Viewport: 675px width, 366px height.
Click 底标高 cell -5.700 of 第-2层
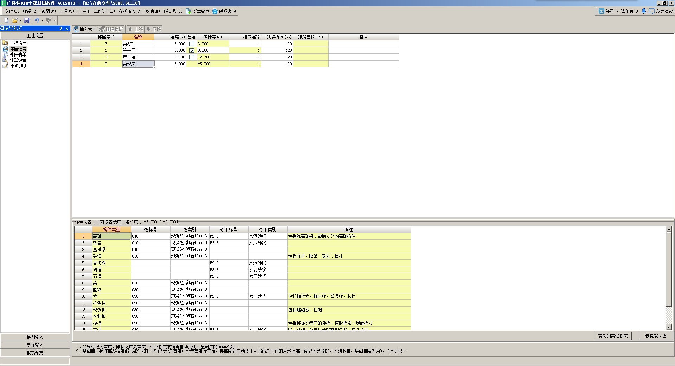(x=213, y=64)
